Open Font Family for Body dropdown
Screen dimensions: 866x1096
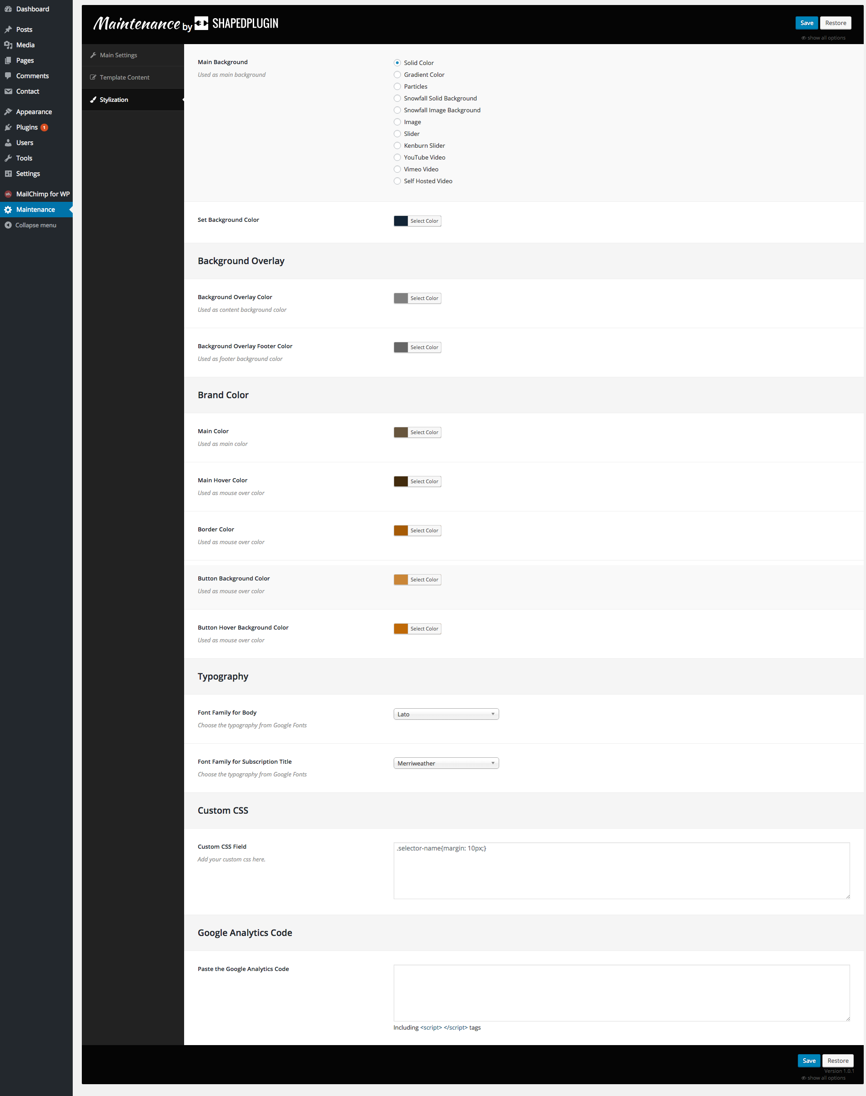pos(446,714)
